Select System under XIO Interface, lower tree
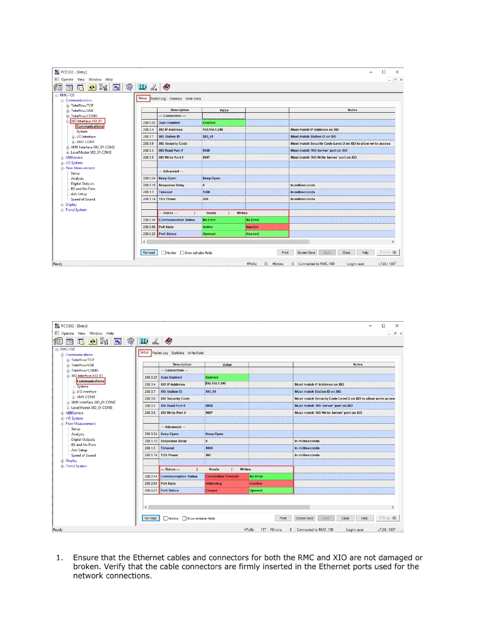This screenshot has width=498, height=644. tap(83, 387)
